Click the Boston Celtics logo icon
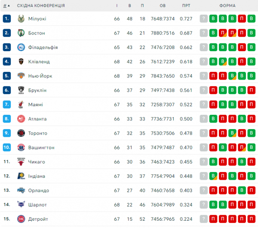This screenshot has height=228, width=258. (x=21, y=33)
